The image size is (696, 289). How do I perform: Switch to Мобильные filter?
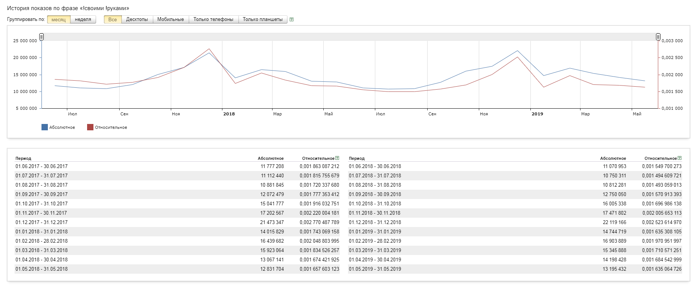[171, 19]
